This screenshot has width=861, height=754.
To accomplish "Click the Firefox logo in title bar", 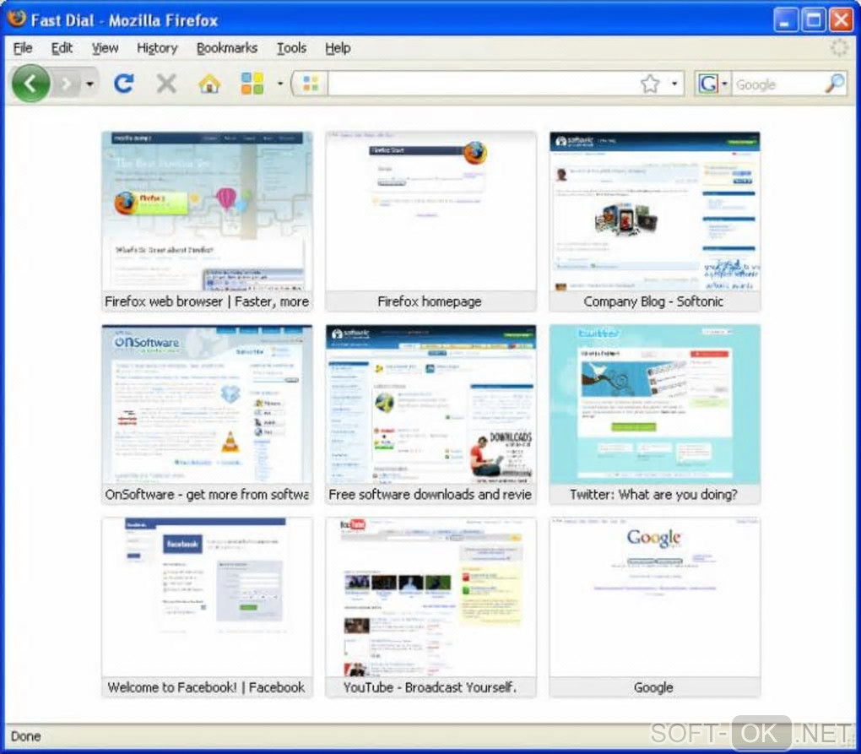I will (17, 19).
